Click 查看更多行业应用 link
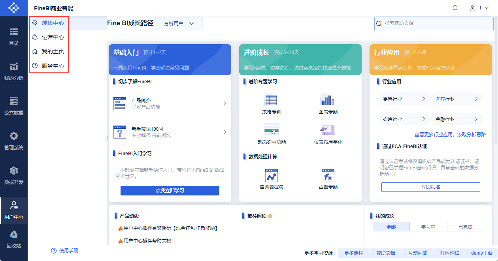The width and height of the screenshot is (498, 261). pyautogui.click(x=450, y=135)
